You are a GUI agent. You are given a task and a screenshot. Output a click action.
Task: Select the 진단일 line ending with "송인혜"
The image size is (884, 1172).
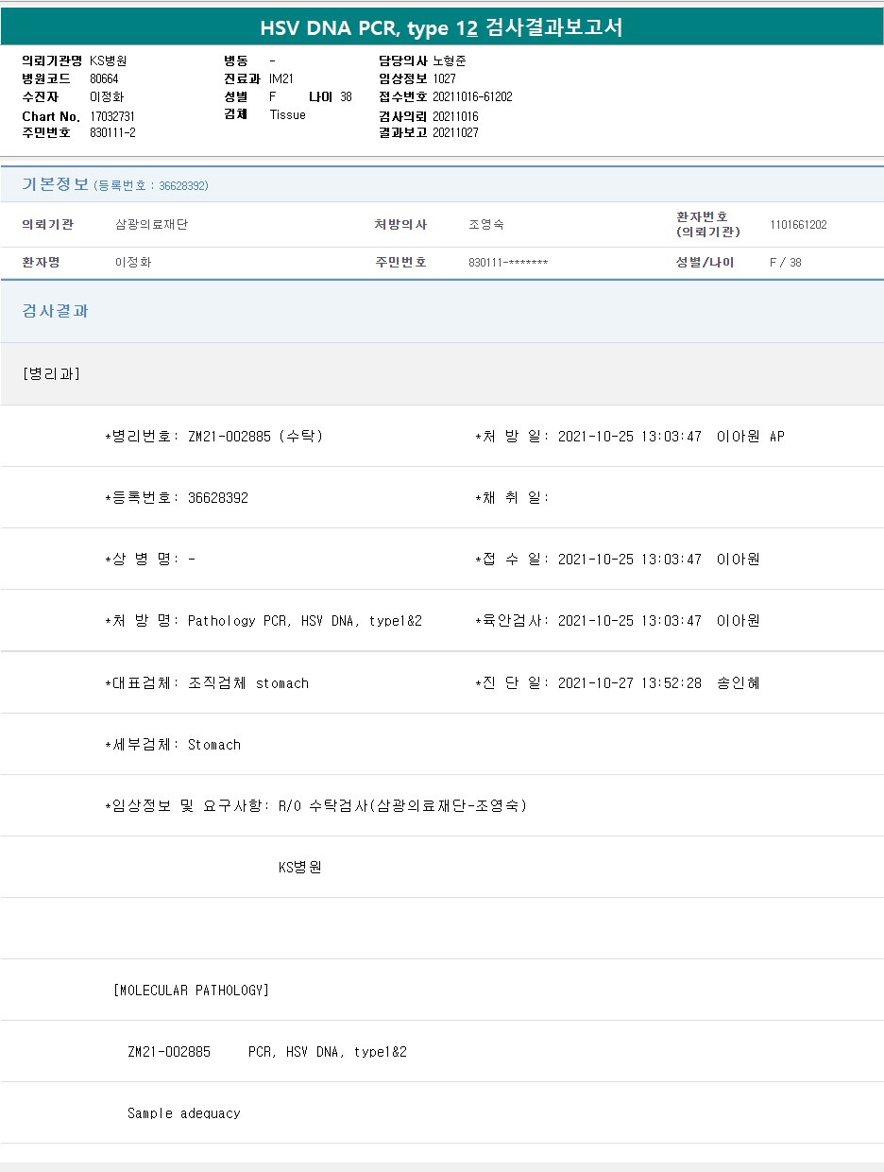(x=618, y=682)
